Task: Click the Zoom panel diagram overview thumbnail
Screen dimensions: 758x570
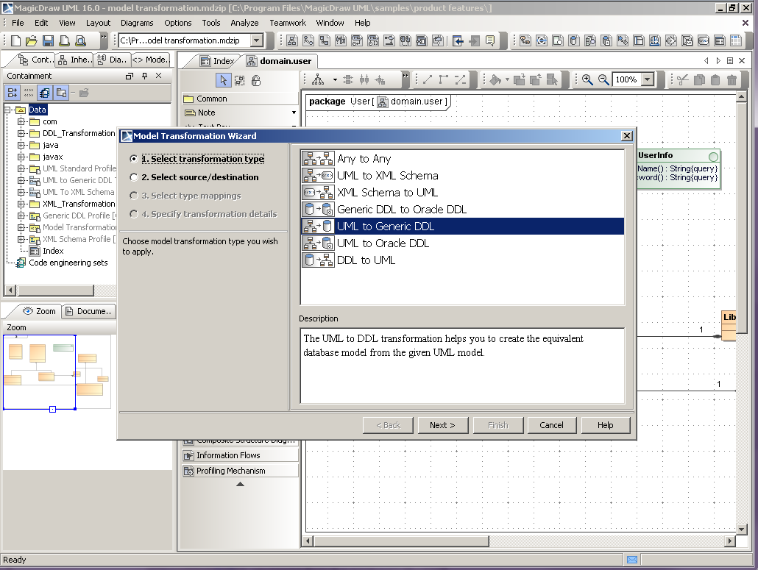Action: coord(57,372)
